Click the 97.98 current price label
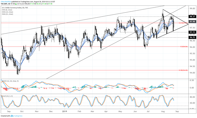The height and width of the screenshot is (118, 197). point(192,22)
